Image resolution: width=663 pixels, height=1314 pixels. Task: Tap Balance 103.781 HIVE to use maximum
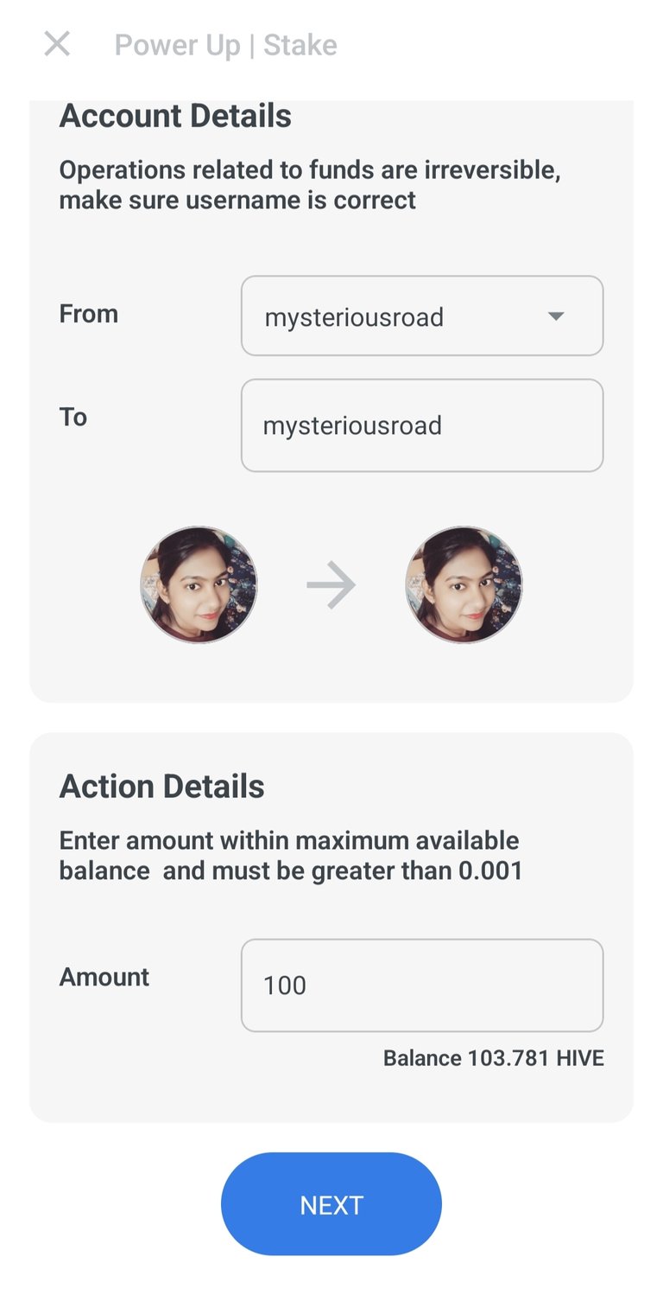coord(494,1058)
